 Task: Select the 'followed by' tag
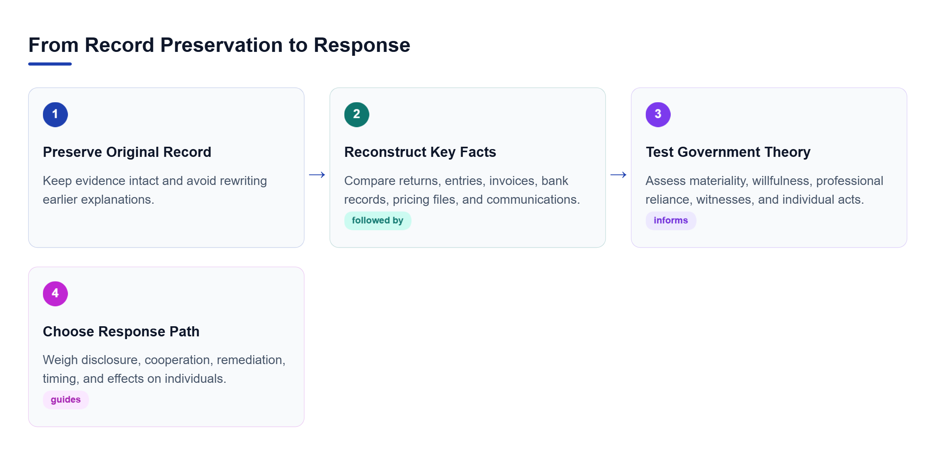click(378, 220)
